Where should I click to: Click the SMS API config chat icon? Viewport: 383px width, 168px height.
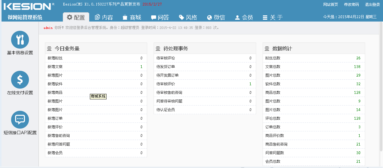20,120
